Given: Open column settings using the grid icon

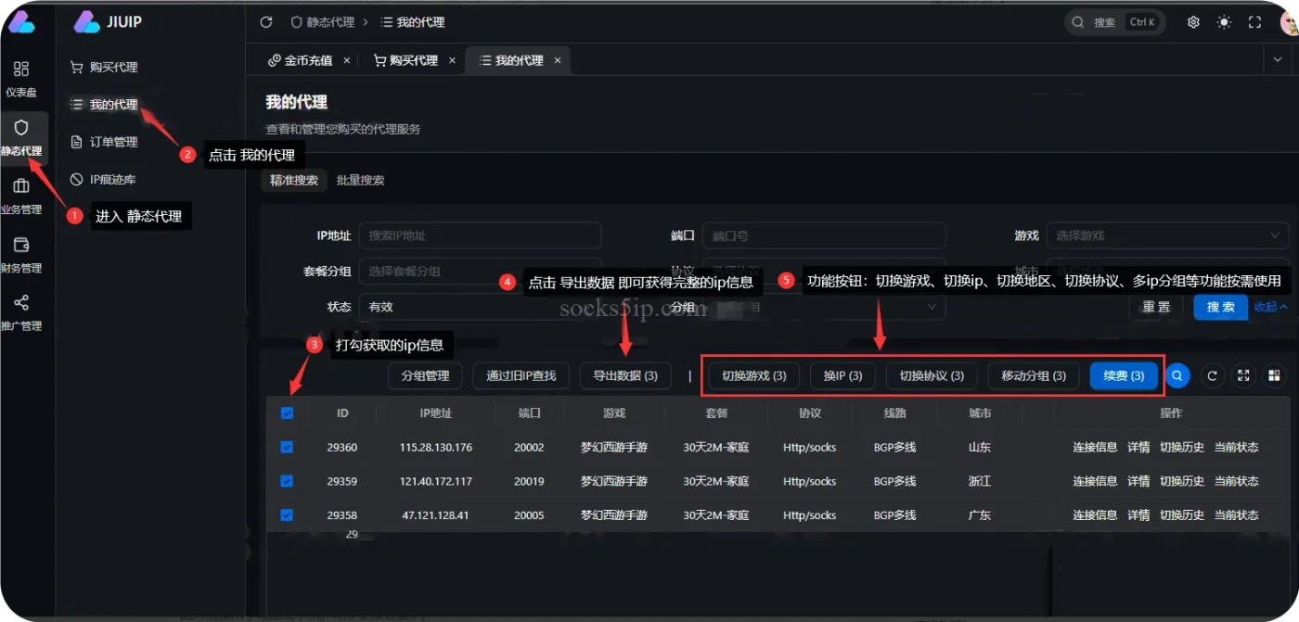Looking at the screenshot, I should 1275,375.
